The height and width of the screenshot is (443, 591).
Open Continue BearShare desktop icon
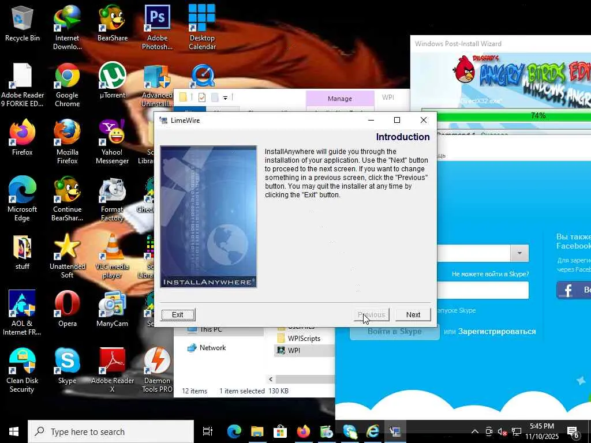point(67,199)
